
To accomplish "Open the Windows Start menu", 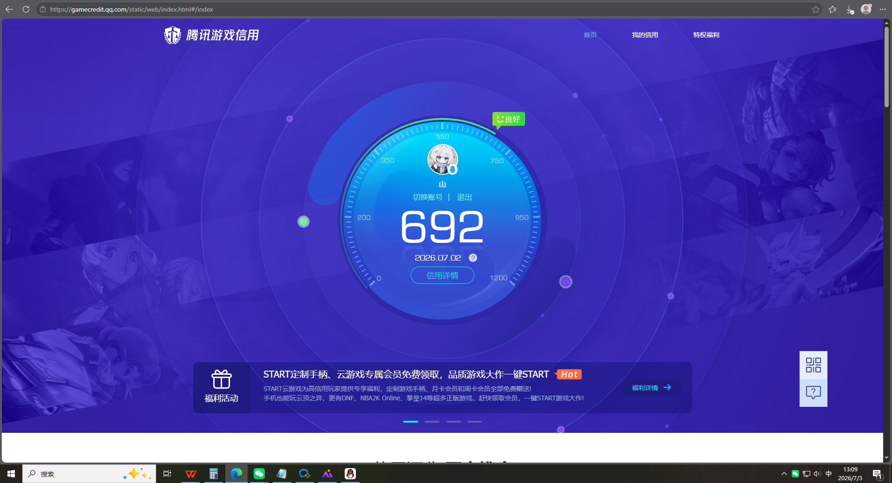I will point(11,474).
